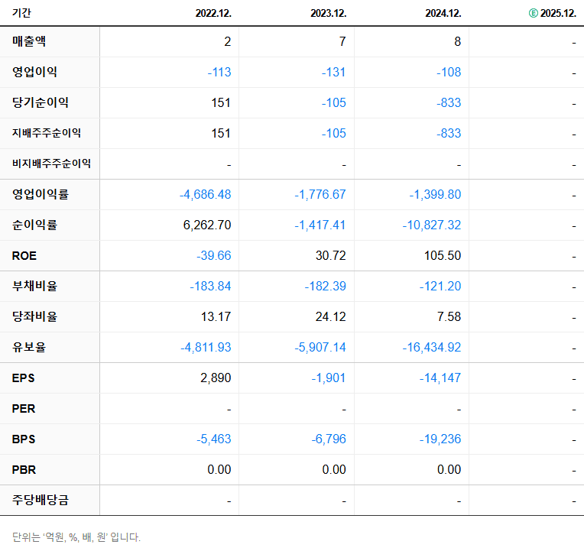Click quick ratio value 13.17
Screen dimensions: 584x551
[216, 316]
